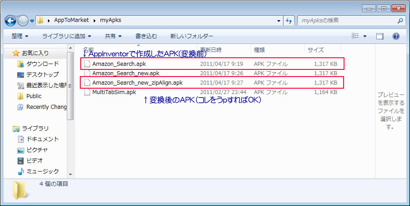This screenshot has height=206, width=410.
Task: Toggle the preview pane button
Action: point(380,36)
